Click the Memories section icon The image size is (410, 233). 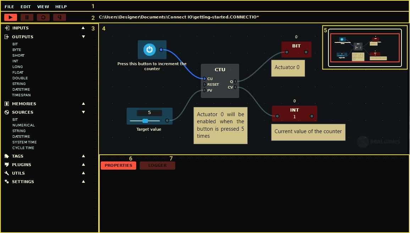point(7,104)
